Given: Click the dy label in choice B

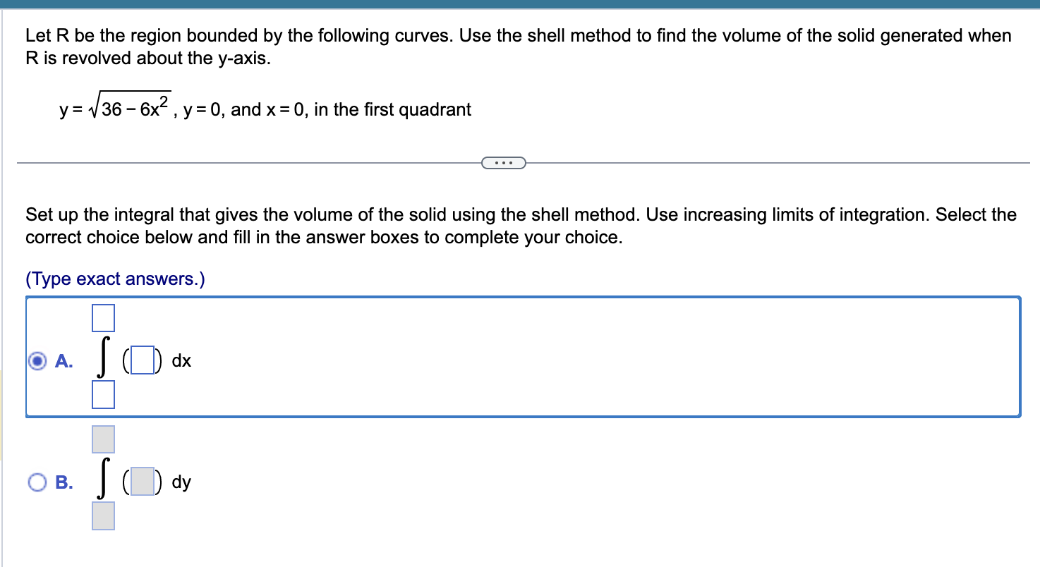Looking at the screenshot, I should [181, 482].
